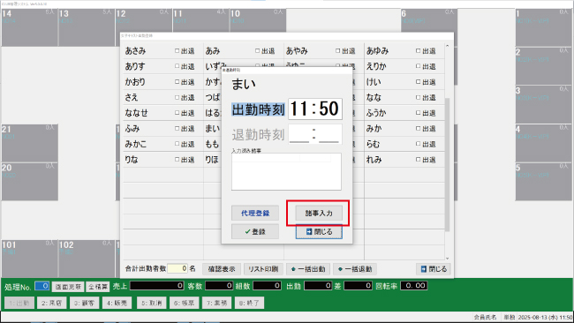Select cast name あさみ in the list
The image size is (574, 323).
[135, 51]
